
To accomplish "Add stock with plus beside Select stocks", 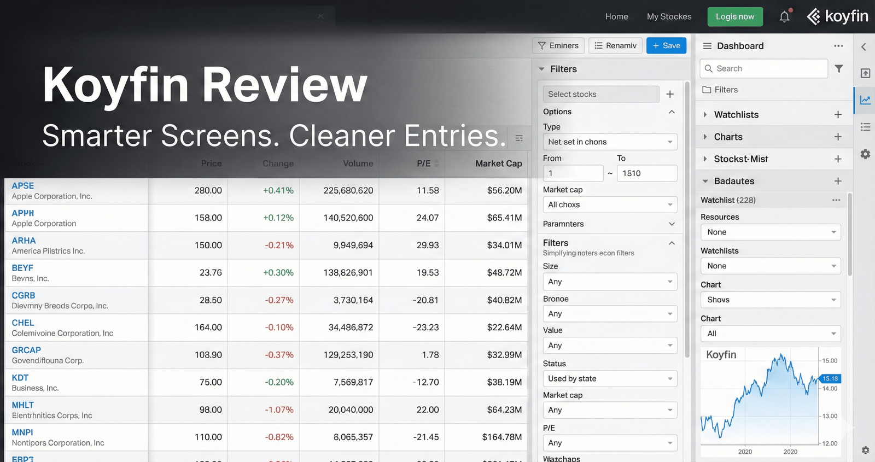I will point(670,94).
